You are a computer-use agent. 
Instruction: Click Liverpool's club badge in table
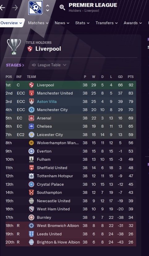(31, 85)
